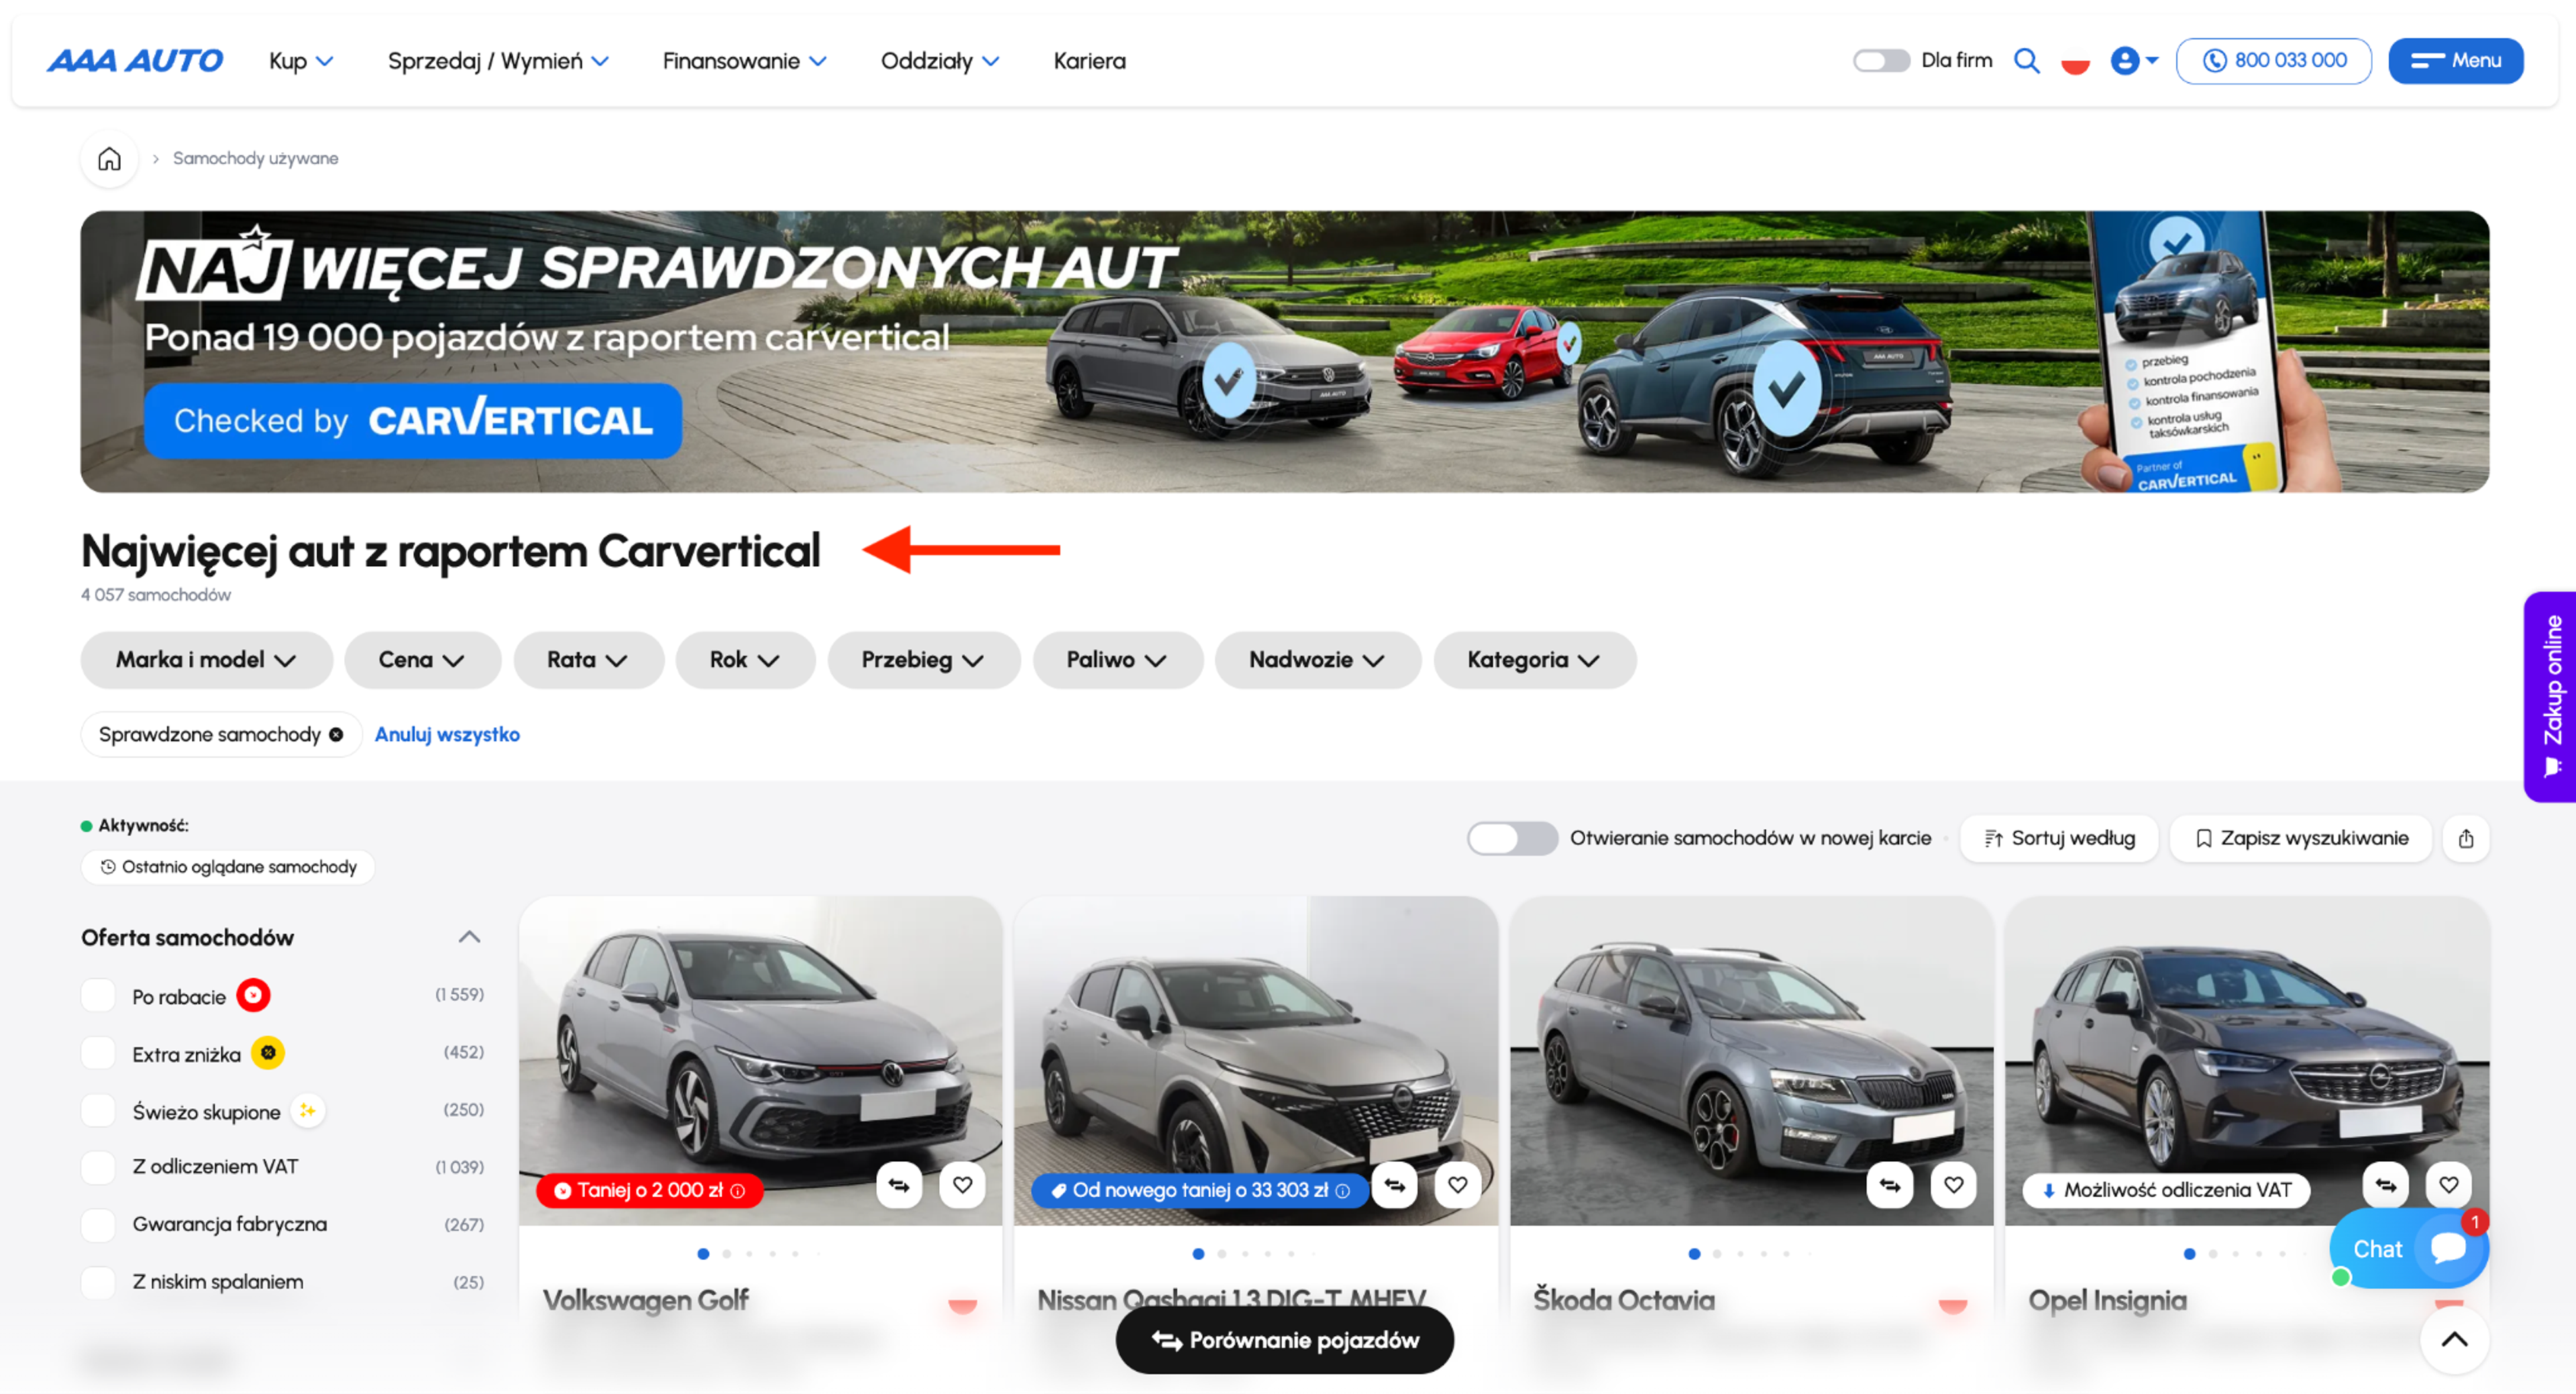Toggle Otwieranie samochodów w nowej karcie switch

click(1512, 838)
